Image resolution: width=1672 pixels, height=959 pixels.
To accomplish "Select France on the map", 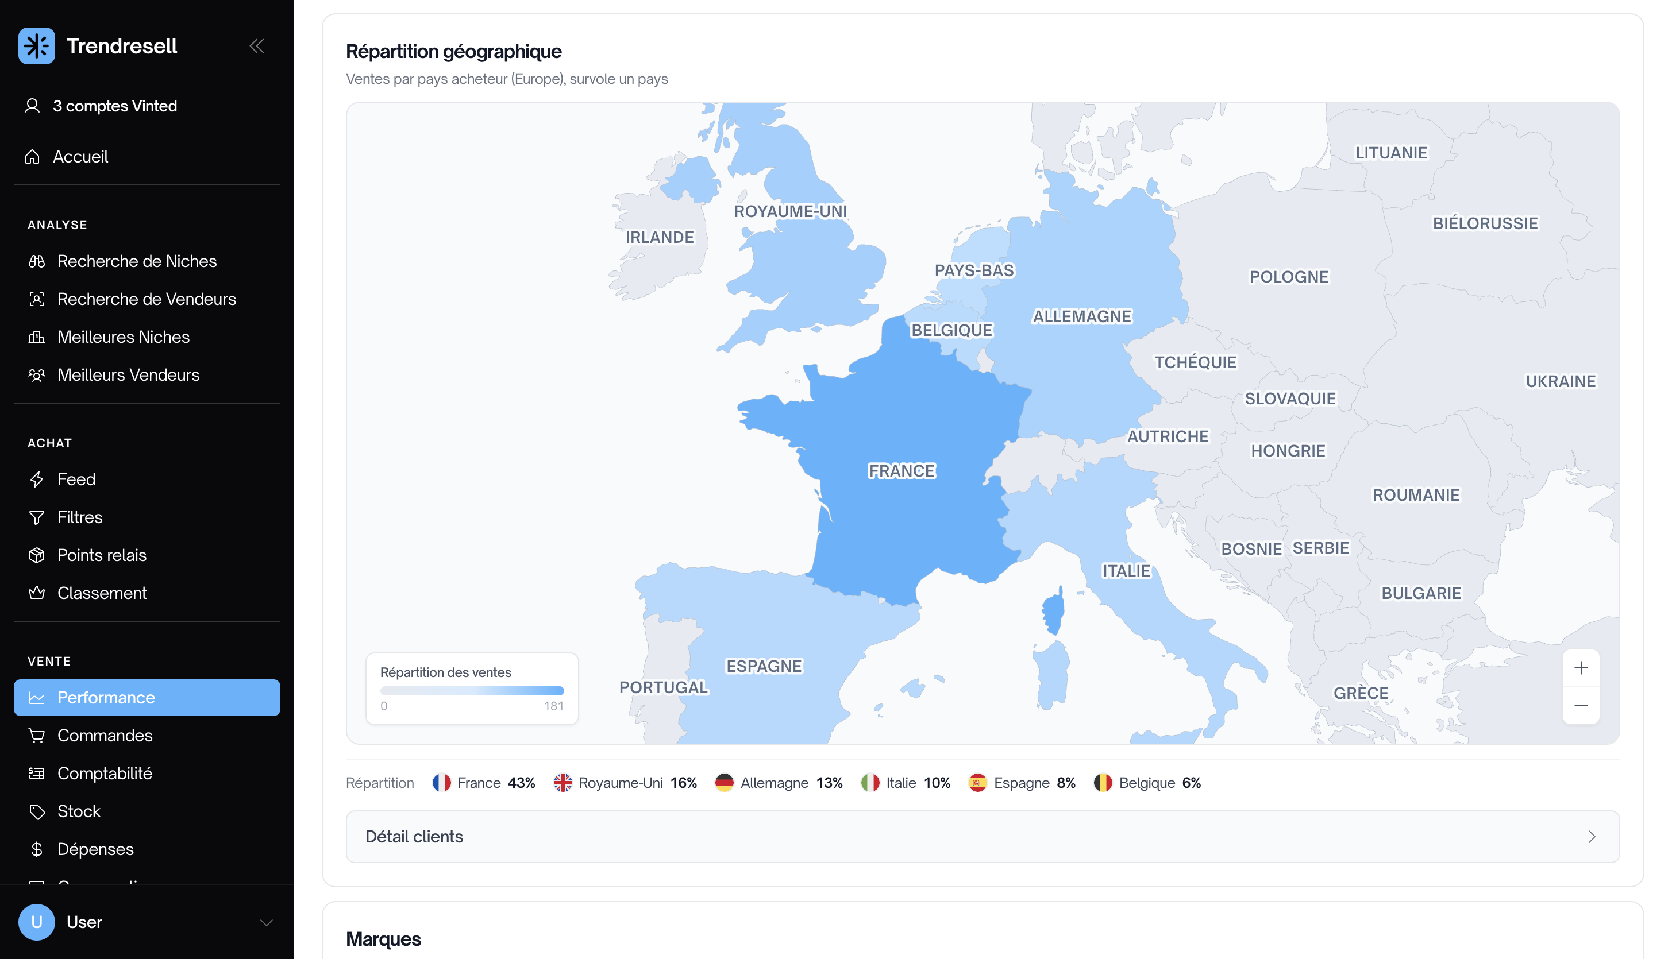I will point(902,471).
